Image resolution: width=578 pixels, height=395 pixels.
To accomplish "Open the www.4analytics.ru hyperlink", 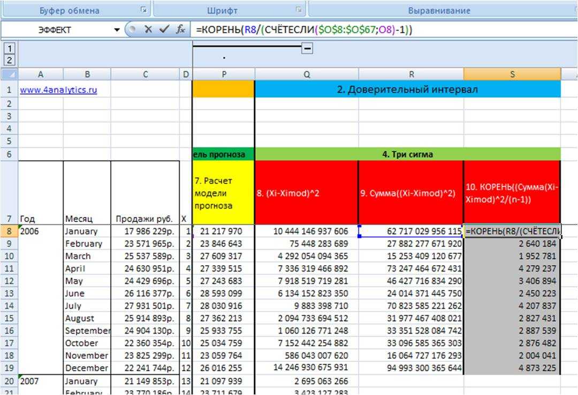I will tap(59, 90).
